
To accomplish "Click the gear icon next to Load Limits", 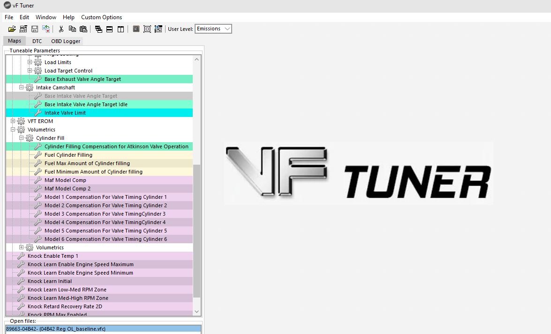I will point(38,62).
